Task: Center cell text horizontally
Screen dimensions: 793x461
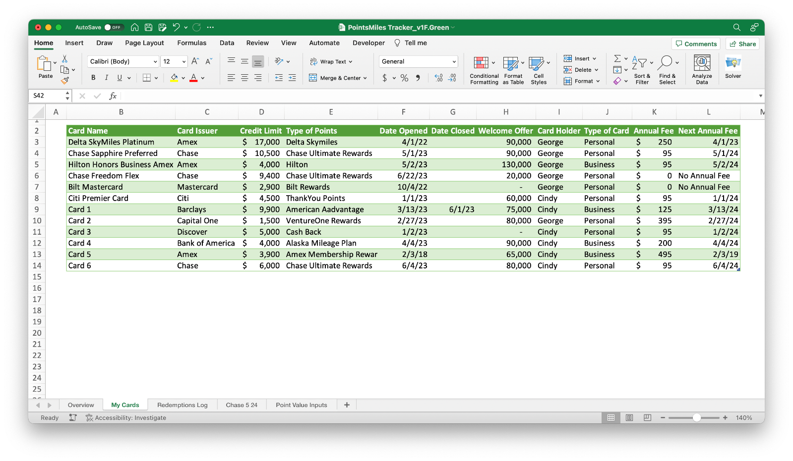Action: (x=244, y=78)
